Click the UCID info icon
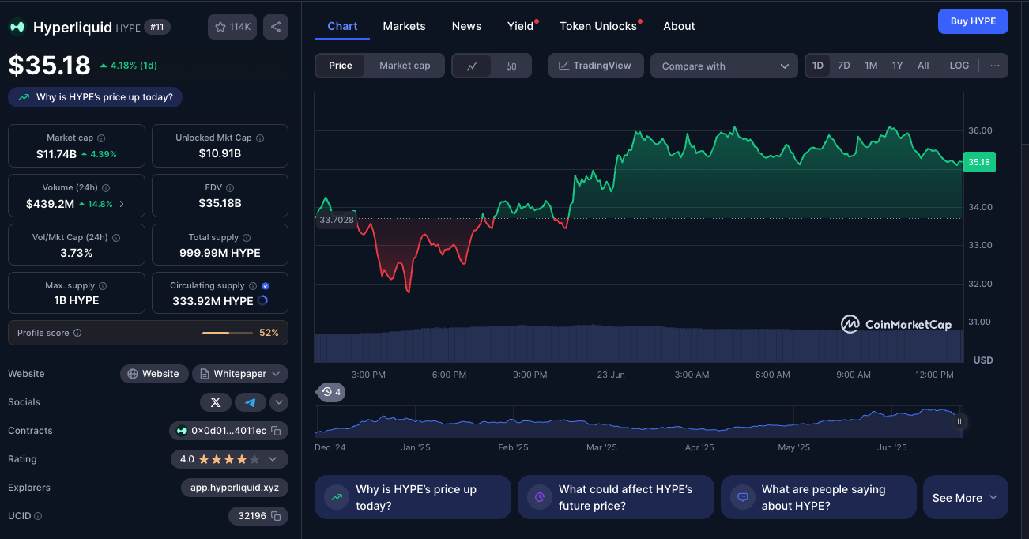1029x539 pixels. (38, 516)
